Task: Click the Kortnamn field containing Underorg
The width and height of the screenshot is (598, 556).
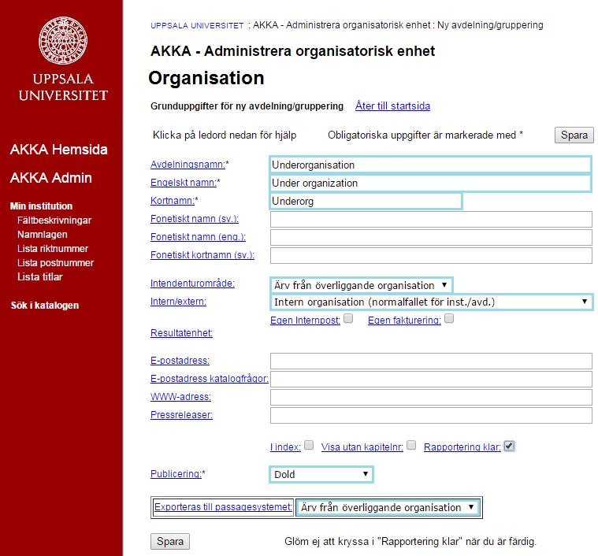Action: coord(366,201)
